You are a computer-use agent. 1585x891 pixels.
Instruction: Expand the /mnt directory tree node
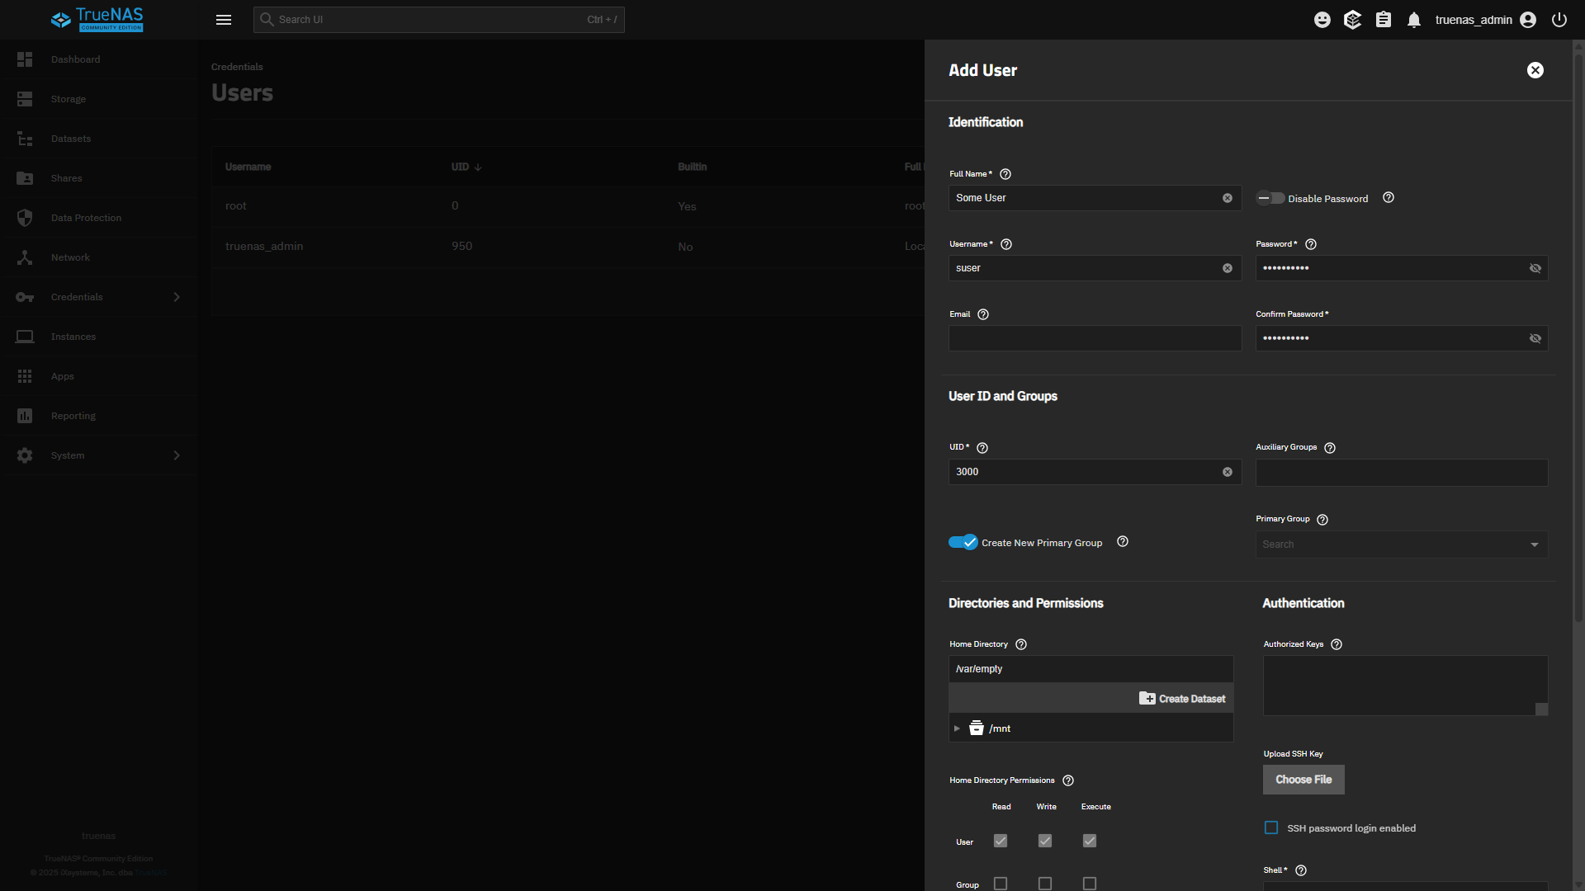point(957,728)
